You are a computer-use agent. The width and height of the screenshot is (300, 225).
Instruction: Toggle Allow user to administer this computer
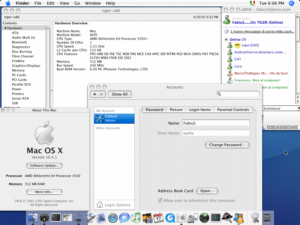[160, 200]
